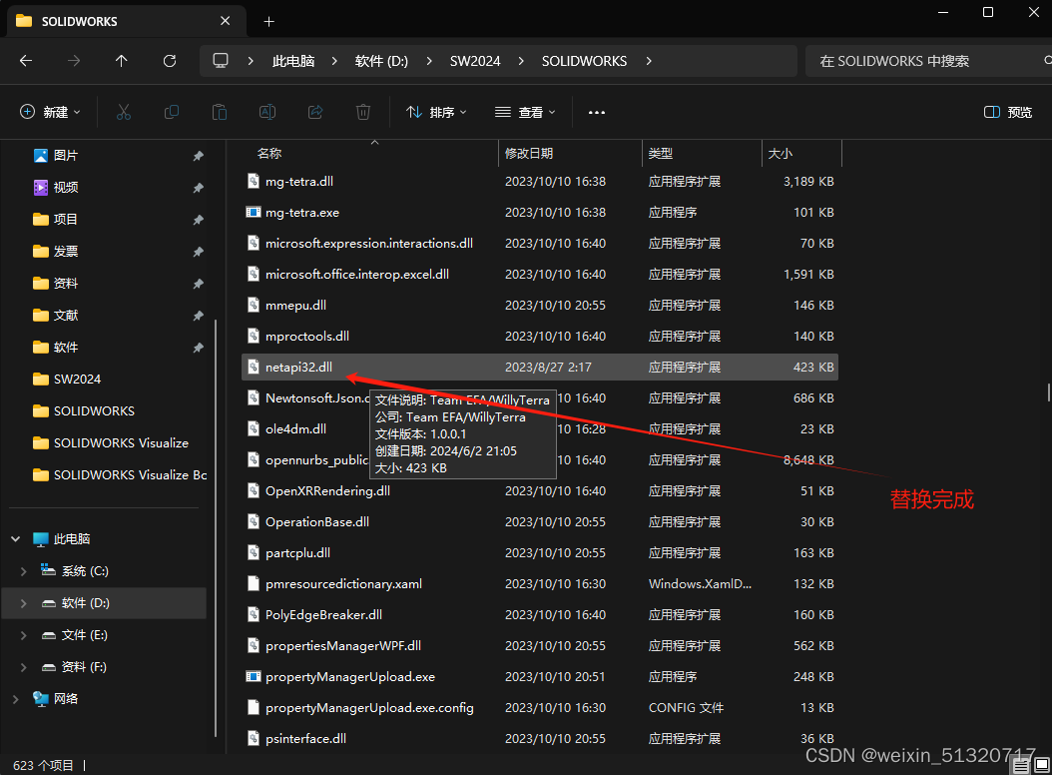Viewport: 1052px width, 775px height.
Task: Click the navigation pane scrollbar
Action: point(216,527)
